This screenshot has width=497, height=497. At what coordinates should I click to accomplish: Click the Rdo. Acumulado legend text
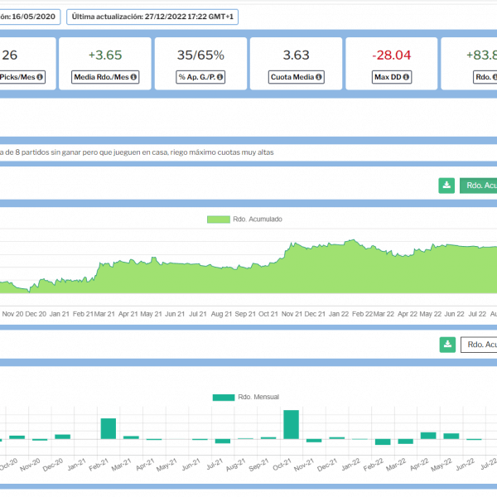tap(258, 220)
